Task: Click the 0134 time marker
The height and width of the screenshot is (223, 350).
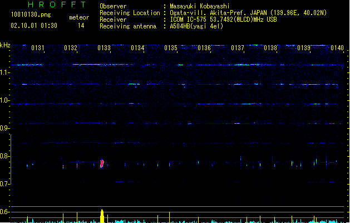Action: point(137,48)
